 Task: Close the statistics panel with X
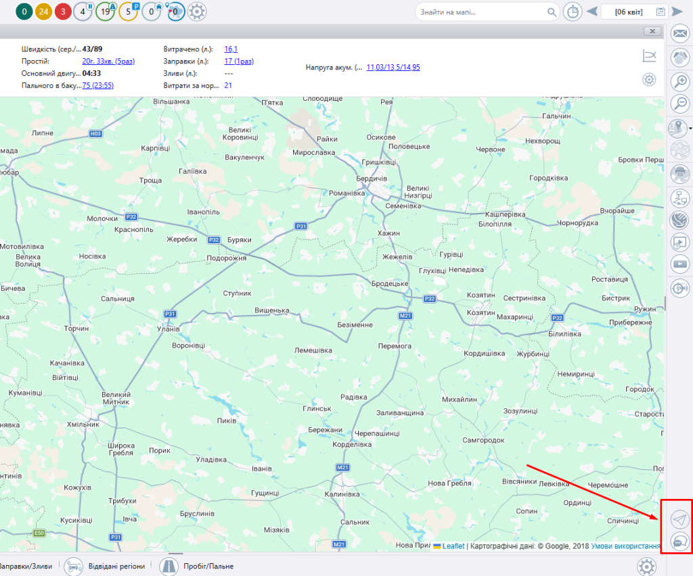[652, 31]
